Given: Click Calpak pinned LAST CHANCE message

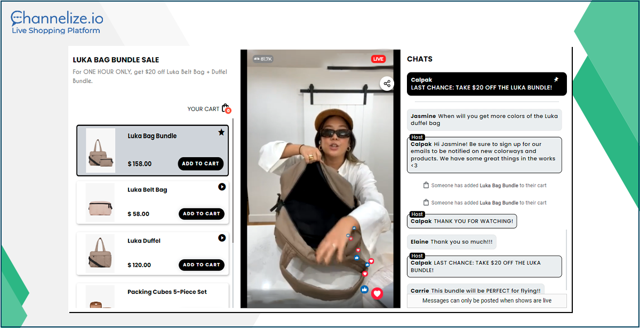Looking at the screenshot, I should coord(486,84).
